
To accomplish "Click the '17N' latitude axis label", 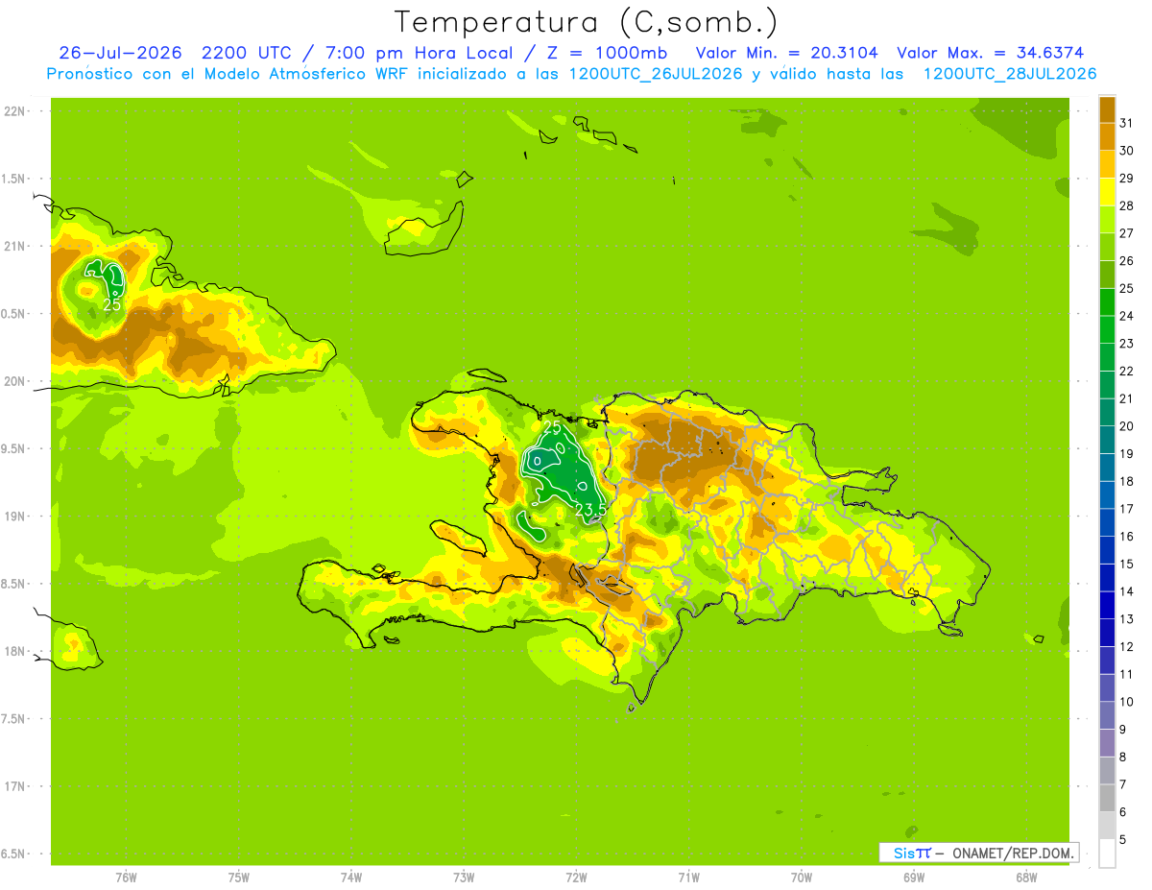I will 14,786.
